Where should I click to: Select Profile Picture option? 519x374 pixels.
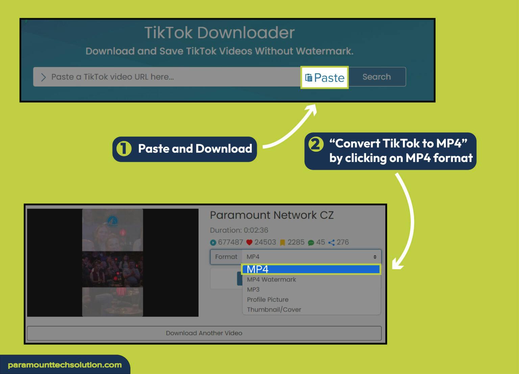[268, 299]
